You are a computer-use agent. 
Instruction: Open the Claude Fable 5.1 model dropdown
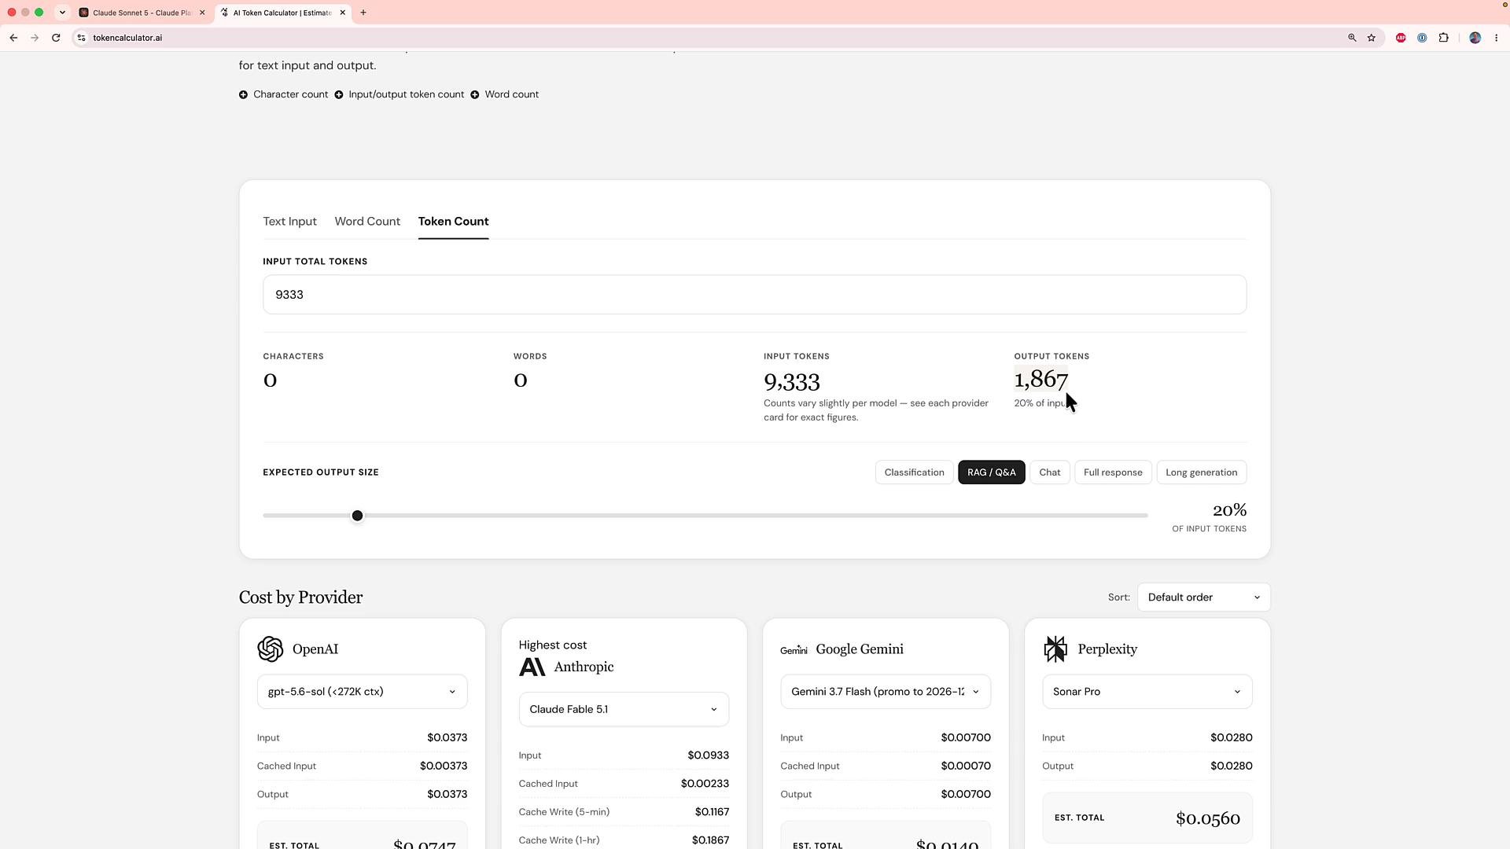pos(624,710)
